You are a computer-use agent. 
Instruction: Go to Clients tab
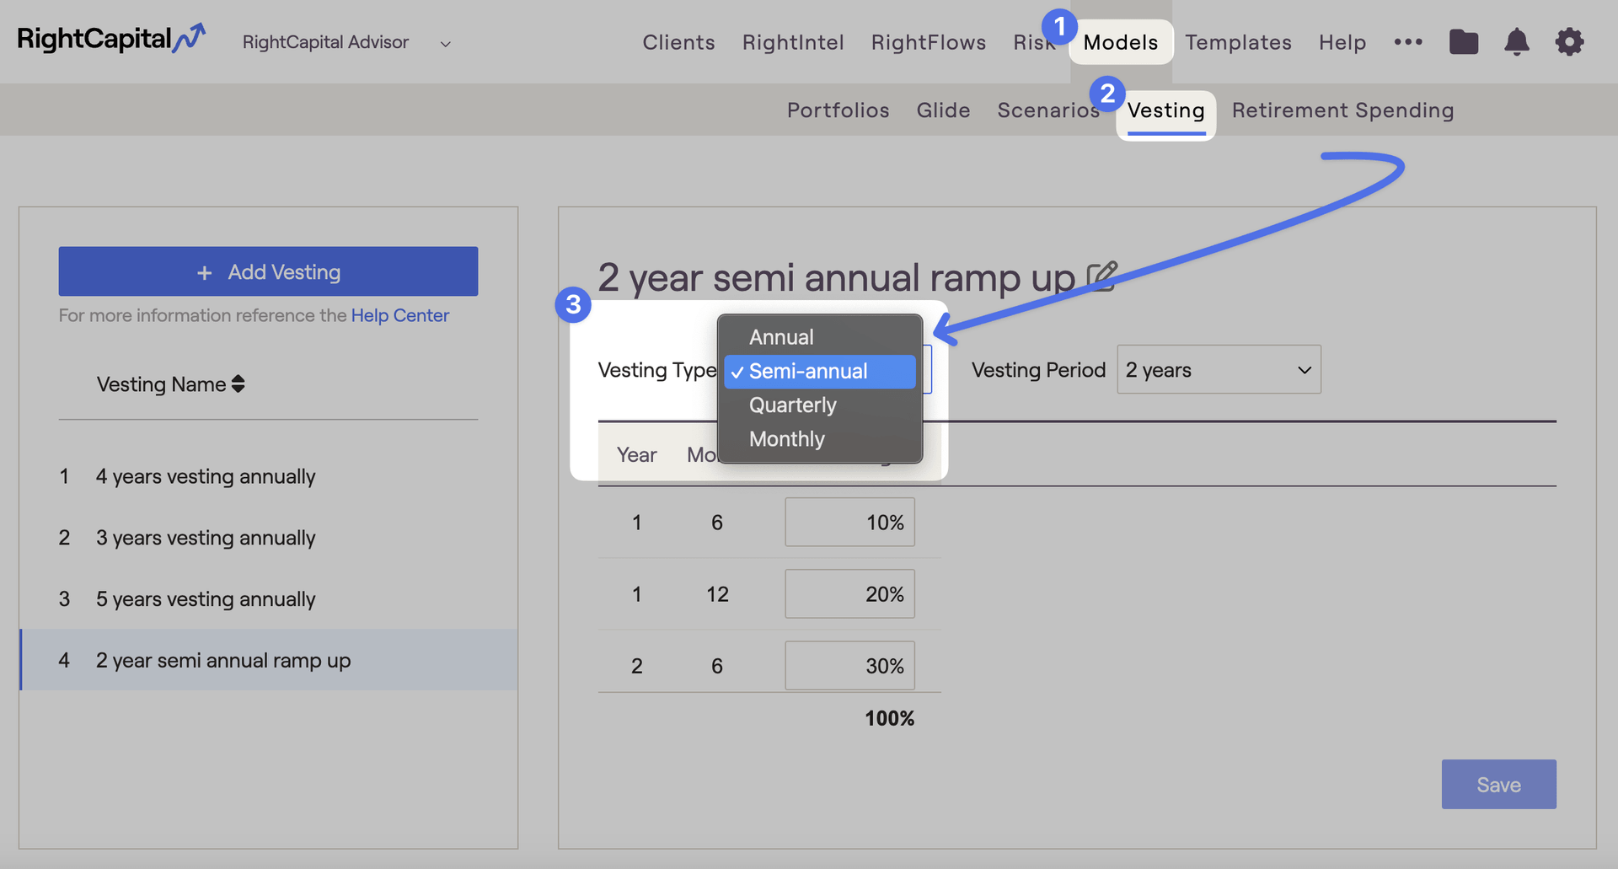click(678, 42)
